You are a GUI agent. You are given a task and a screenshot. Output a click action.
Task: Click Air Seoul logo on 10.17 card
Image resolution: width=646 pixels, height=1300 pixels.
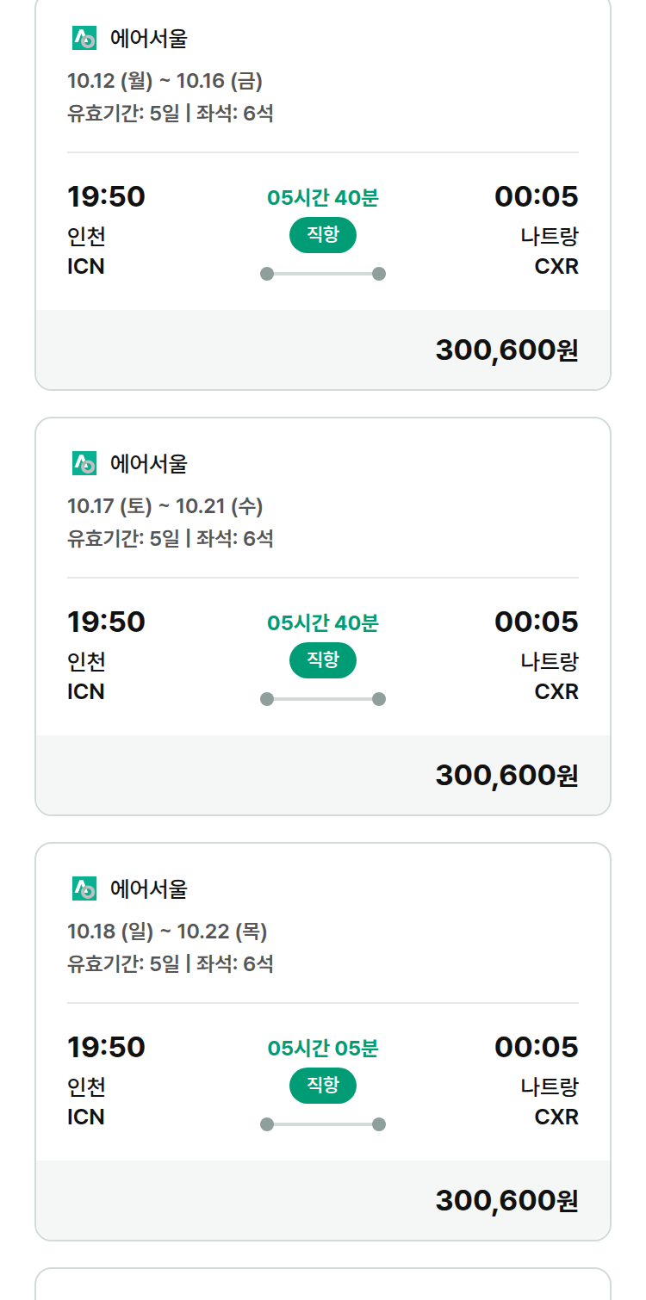[x=84, y=464]
